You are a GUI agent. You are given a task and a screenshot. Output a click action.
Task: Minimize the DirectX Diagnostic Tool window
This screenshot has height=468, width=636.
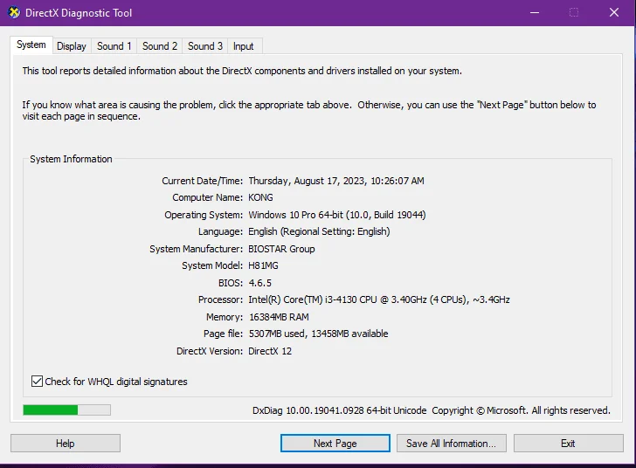[x=535, y=12]
